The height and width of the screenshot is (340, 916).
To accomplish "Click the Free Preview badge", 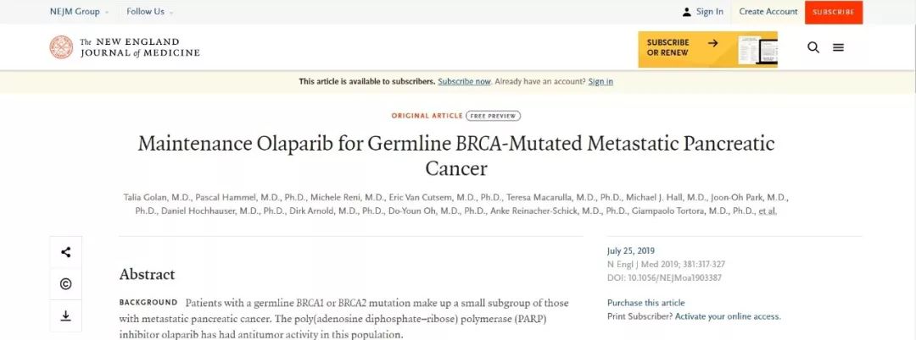I will coord(493,115).
